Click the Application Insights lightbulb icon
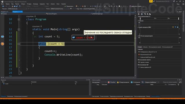Image resolution: width=185 pixels, height=104 pixels. pyautogui.click(x=130, y=6)
